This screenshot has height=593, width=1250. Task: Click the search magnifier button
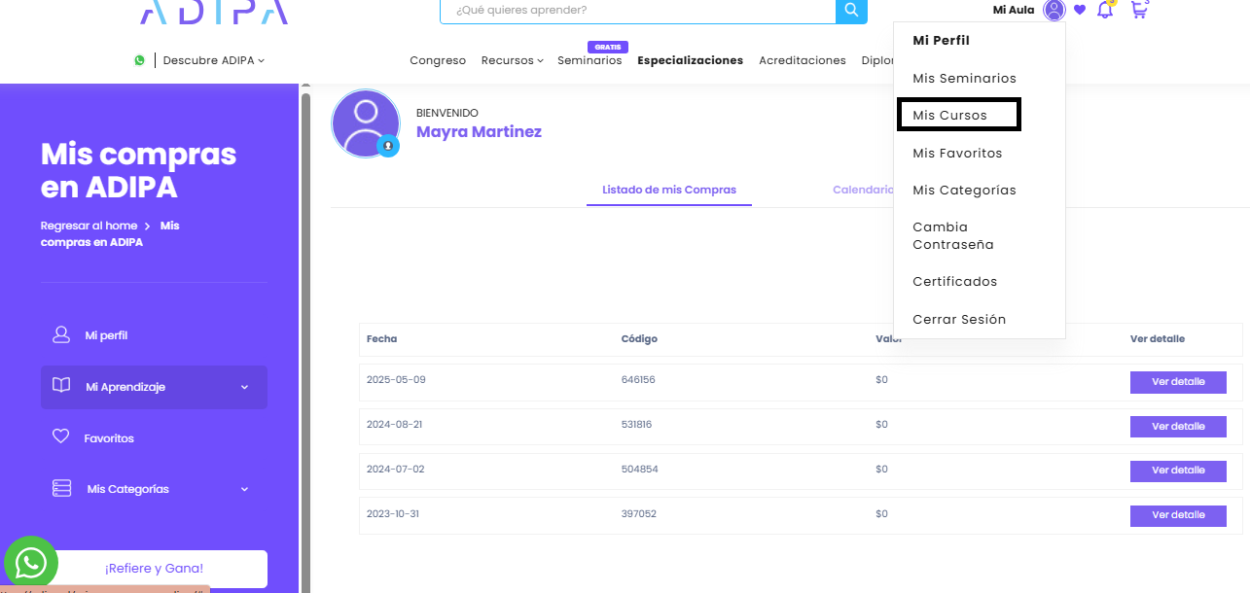[850, 11]
